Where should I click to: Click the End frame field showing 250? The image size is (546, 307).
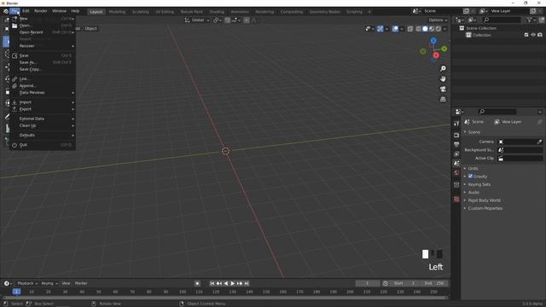(x=434, y=283)
